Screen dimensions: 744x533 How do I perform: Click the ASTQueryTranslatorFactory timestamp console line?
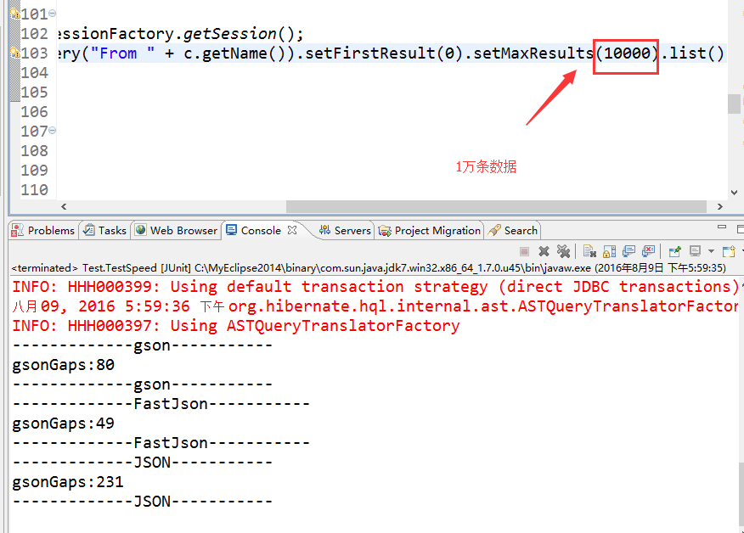coord(375,306)
